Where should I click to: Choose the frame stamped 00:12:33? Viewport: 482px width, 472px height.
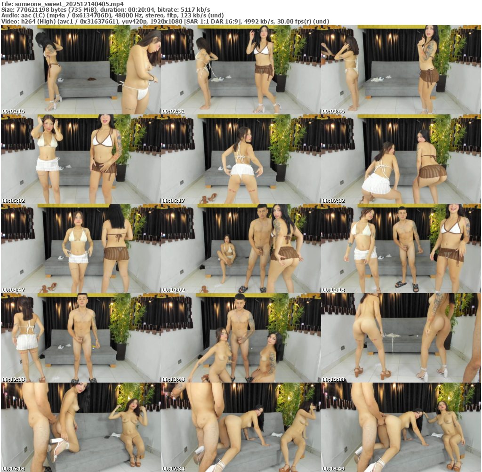pyautogui.click(x=81, y=338)
